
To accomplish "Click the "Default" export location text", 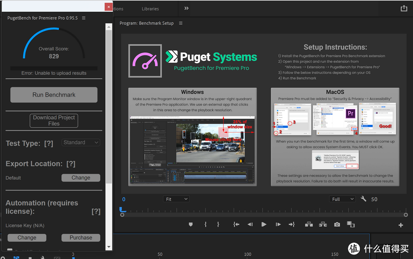I will pyautogui.click(x=13, y=178).
